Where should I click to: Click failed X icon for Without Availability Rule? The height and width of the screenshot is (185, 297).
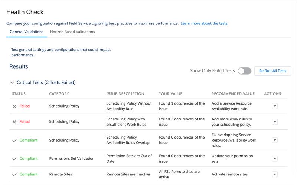(14, 106)
